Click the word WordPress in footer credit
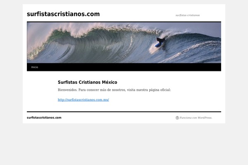This screenshot has height=165, width=248. tap(205, 118)
